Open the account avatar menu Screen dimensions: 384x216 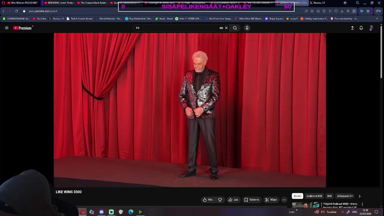click(371, 28)
